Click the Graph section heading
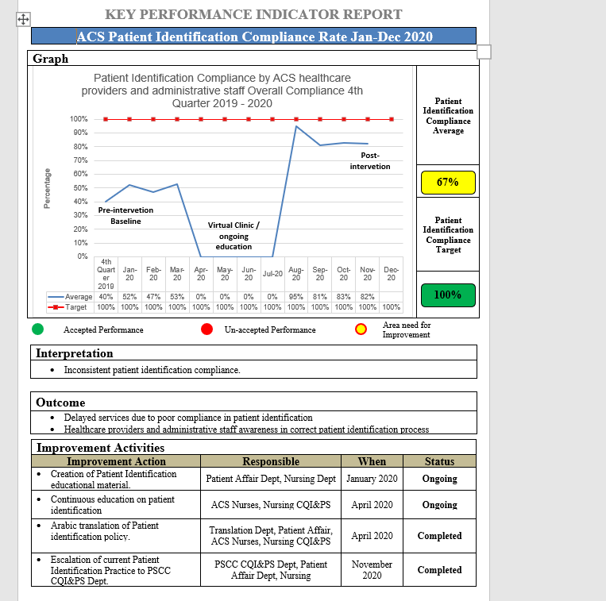Screen dimensions: 606x601 tap(50, 59)
